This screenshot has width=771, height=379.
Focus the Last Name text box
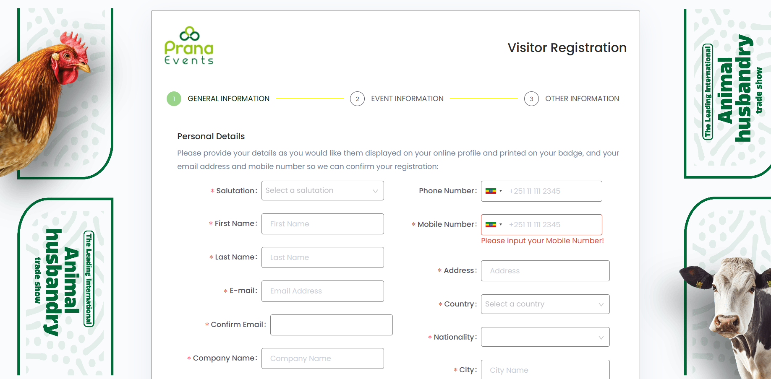point(322,257)
